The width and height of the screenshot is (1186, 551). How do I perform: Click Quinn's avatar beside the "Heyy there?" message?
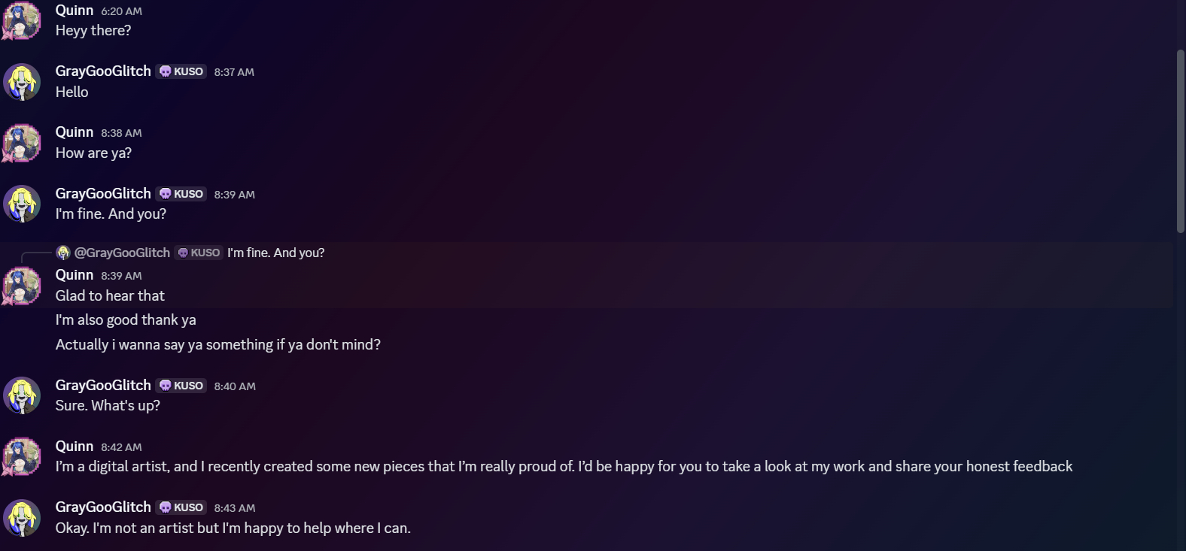[x=22, y=20]
